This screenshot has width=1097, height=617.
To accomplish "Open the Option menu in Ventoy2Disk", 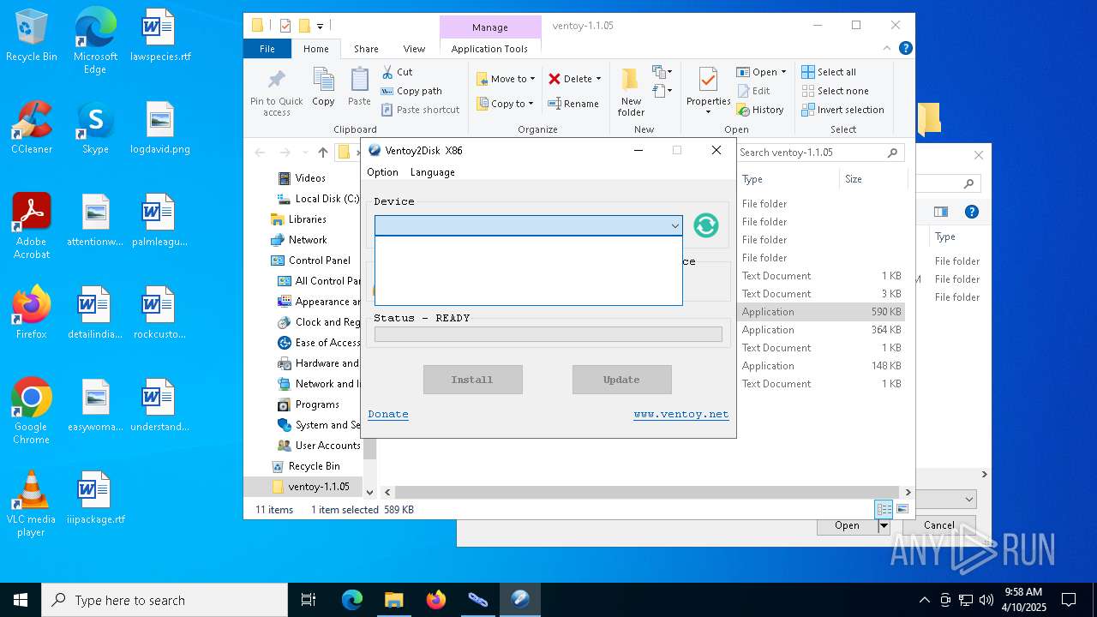I will (x=382, y=172).
